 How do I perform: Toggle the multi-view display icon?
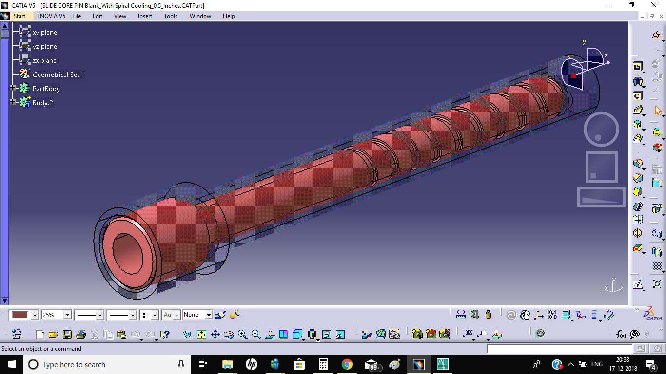(x=283, y=335)
